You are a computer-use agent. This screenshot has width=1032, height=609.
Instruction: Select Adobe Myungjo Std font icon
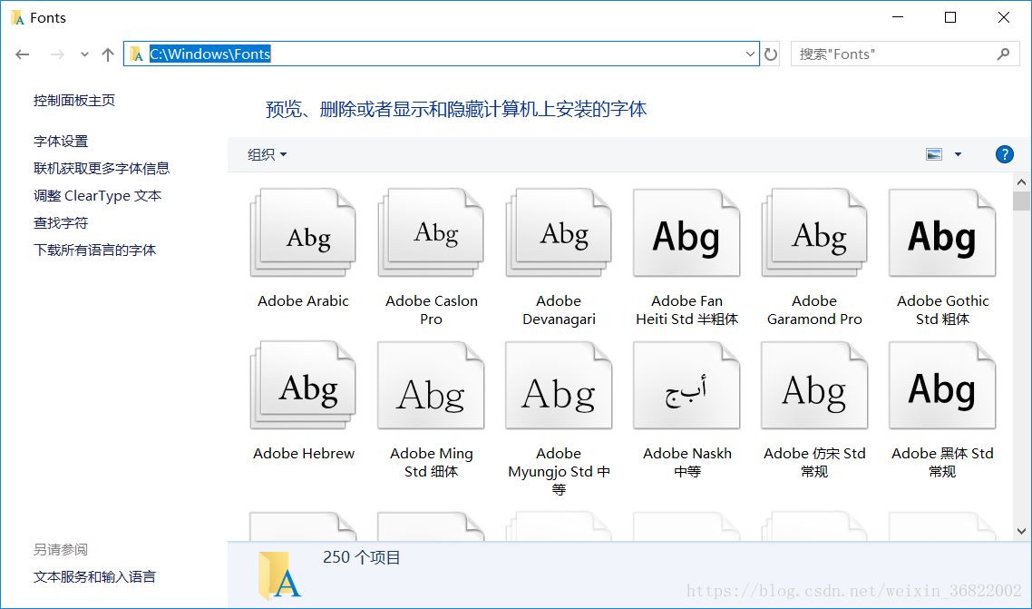coord(559,386)
